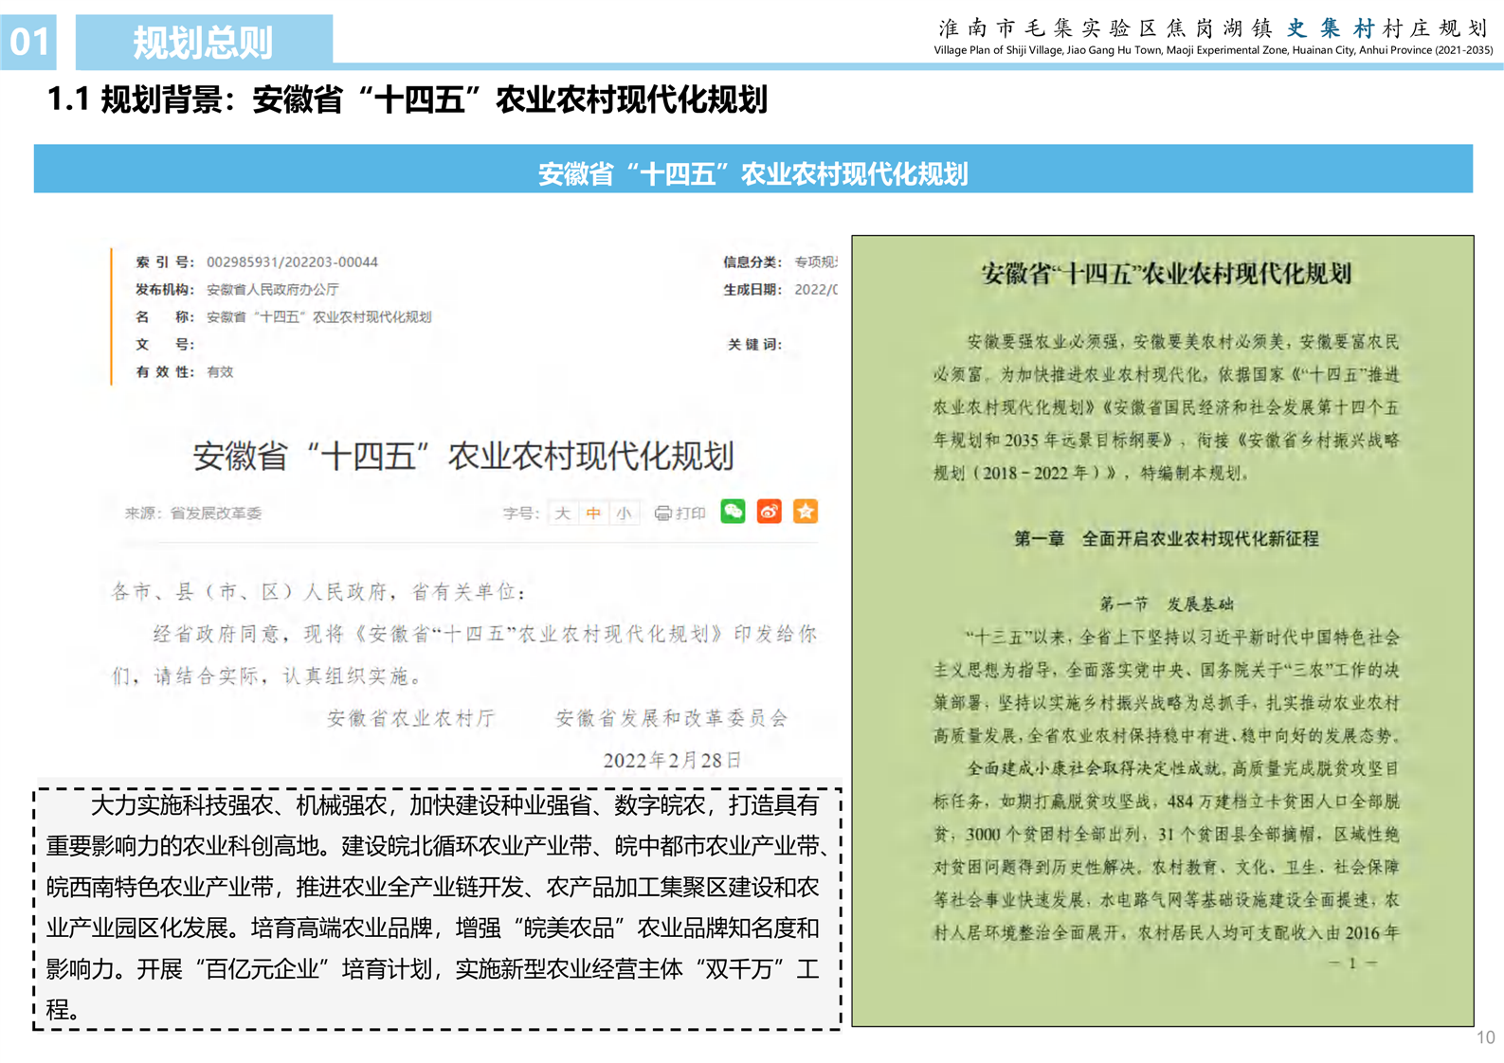Open the green scanned document page image

click(1162, 630)
